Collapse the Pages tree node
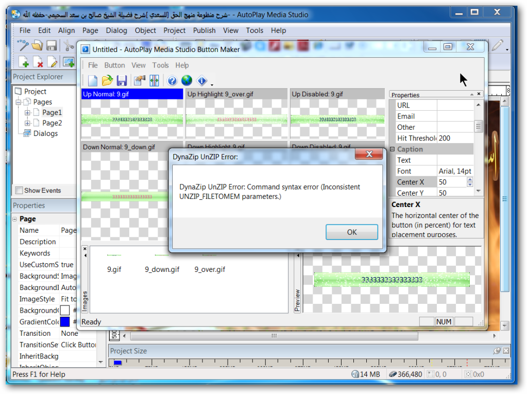The height and width of the screenshot is (394, 527). point(19,102)
